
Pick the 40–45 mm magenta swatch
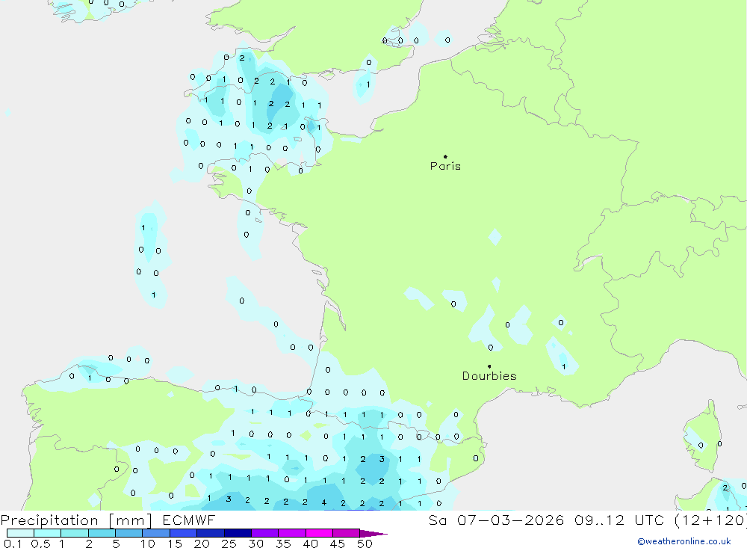click(319, 533)
